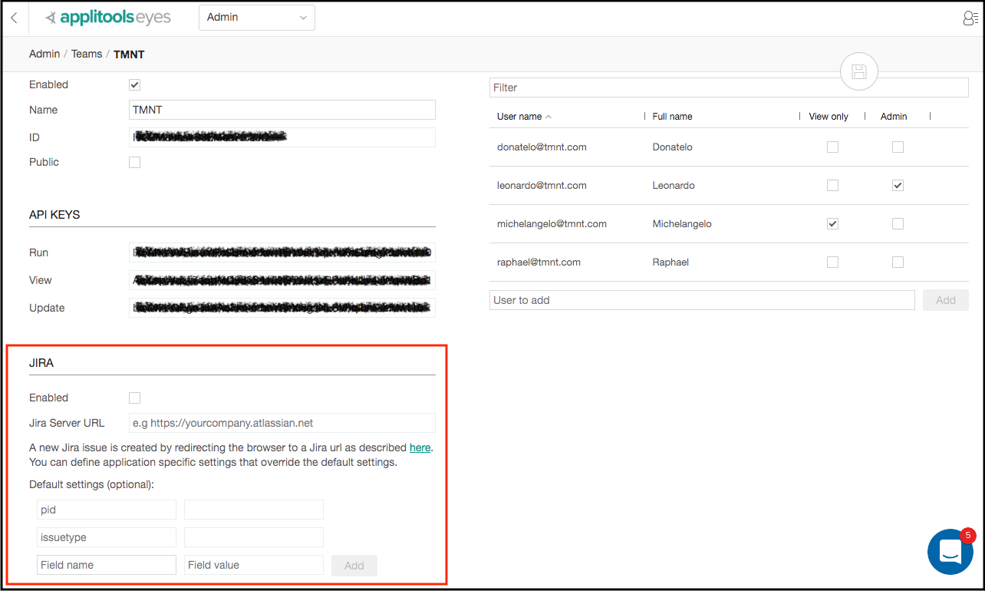Click the View API key field

pos(282,280)
